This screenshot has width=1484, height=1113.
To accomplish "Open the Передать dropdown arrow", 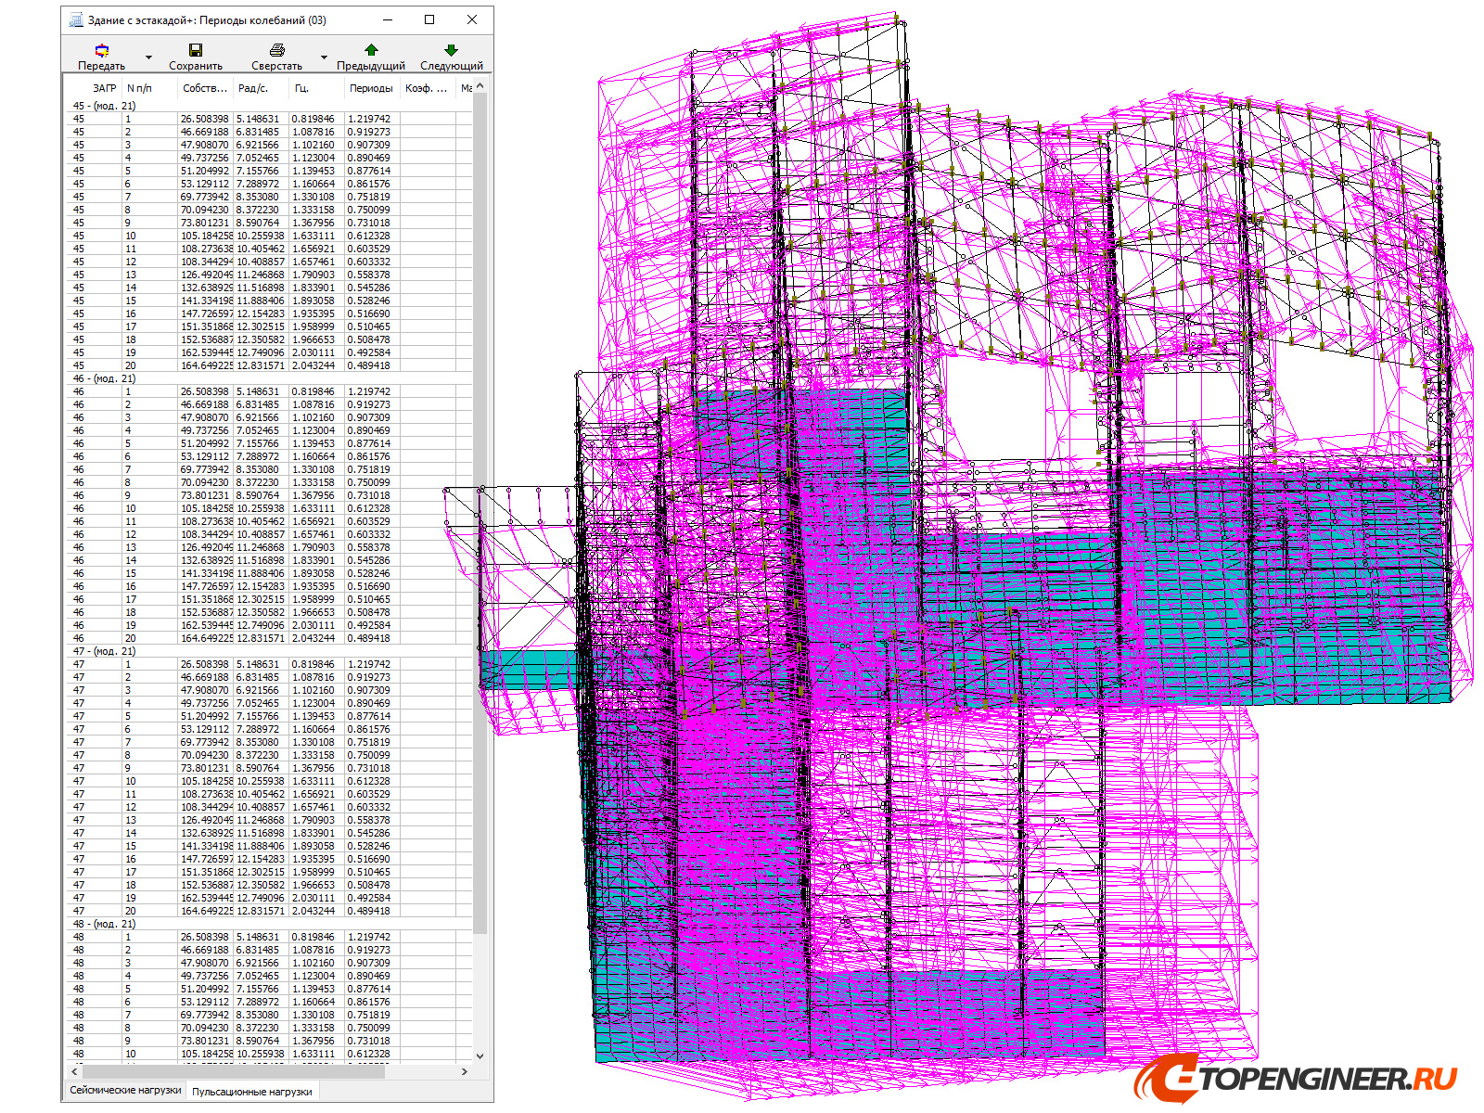I will (x=148, y=58).
